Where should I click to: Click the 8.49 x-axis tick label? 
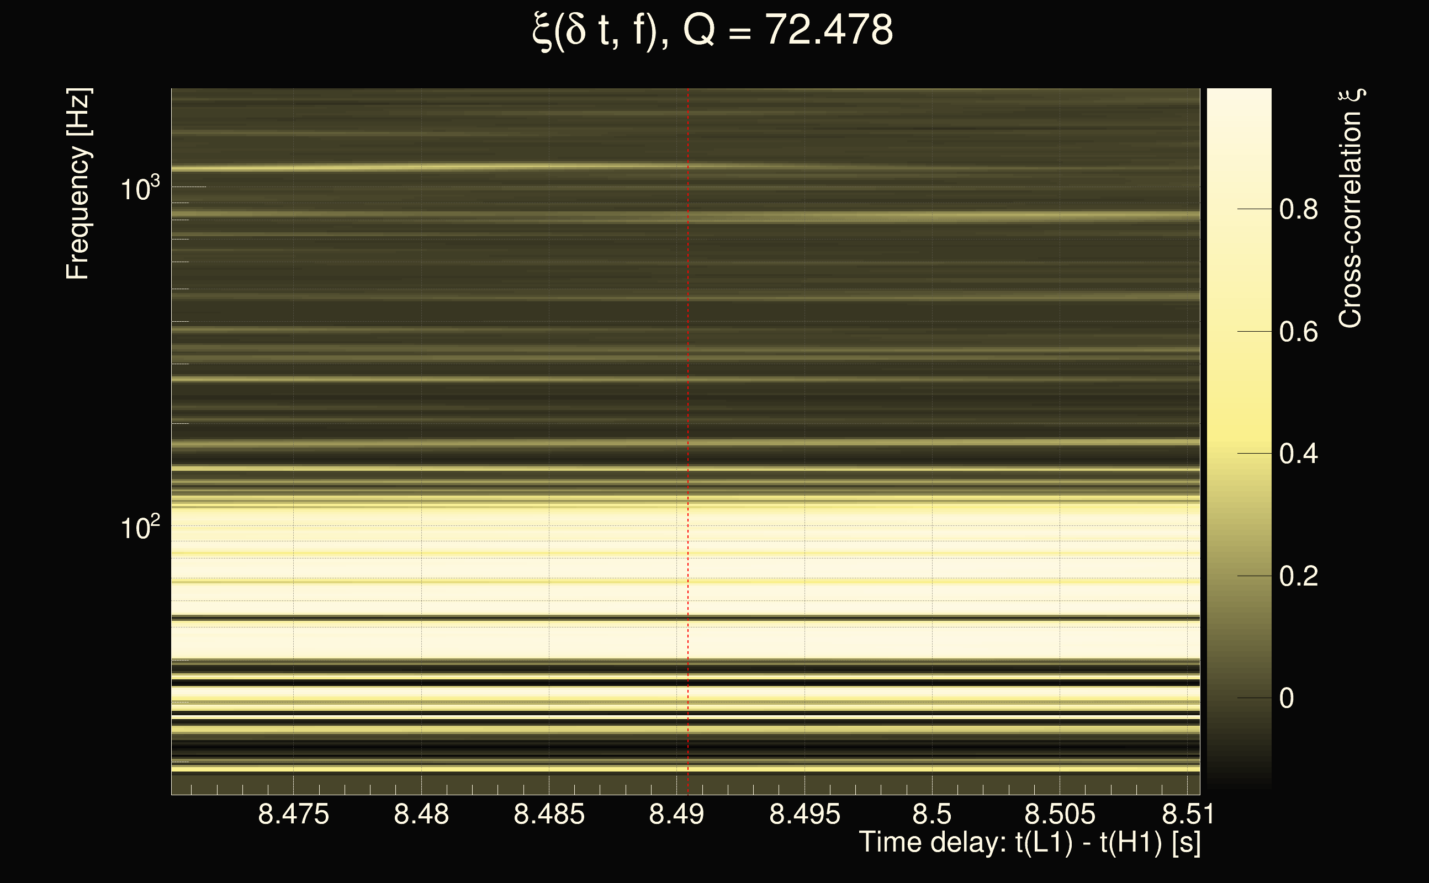(676, 814)
